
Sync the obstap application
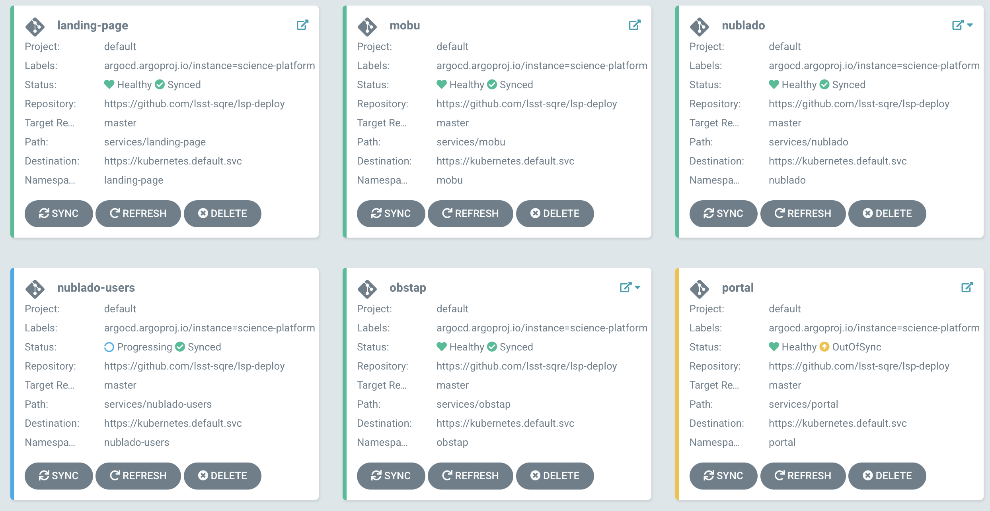391,476
